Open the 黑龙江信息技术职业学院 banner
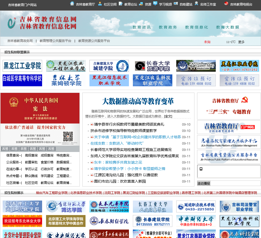The height and width of the screenshot is (238, 261). [x=109, y=80]
